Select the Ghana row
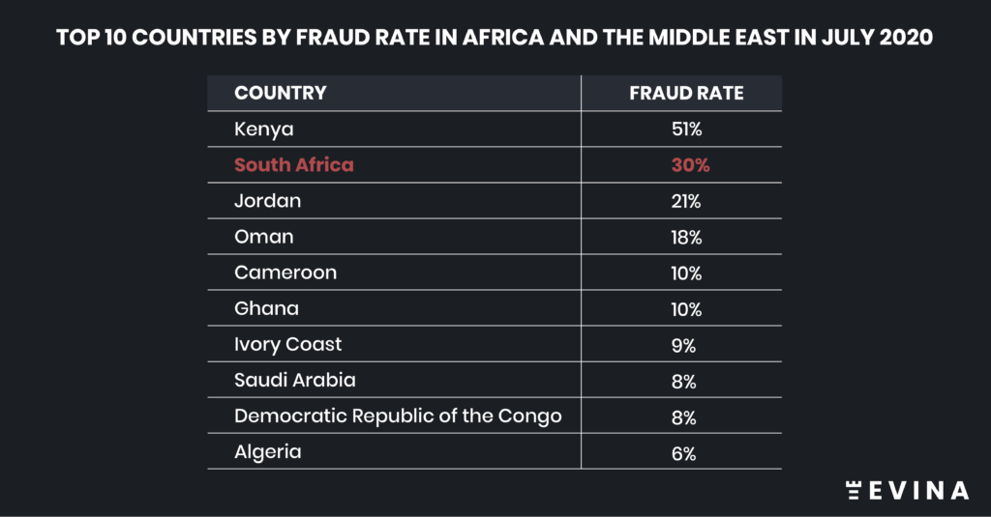The image size is (991, 517). click(x=495, y=308)
